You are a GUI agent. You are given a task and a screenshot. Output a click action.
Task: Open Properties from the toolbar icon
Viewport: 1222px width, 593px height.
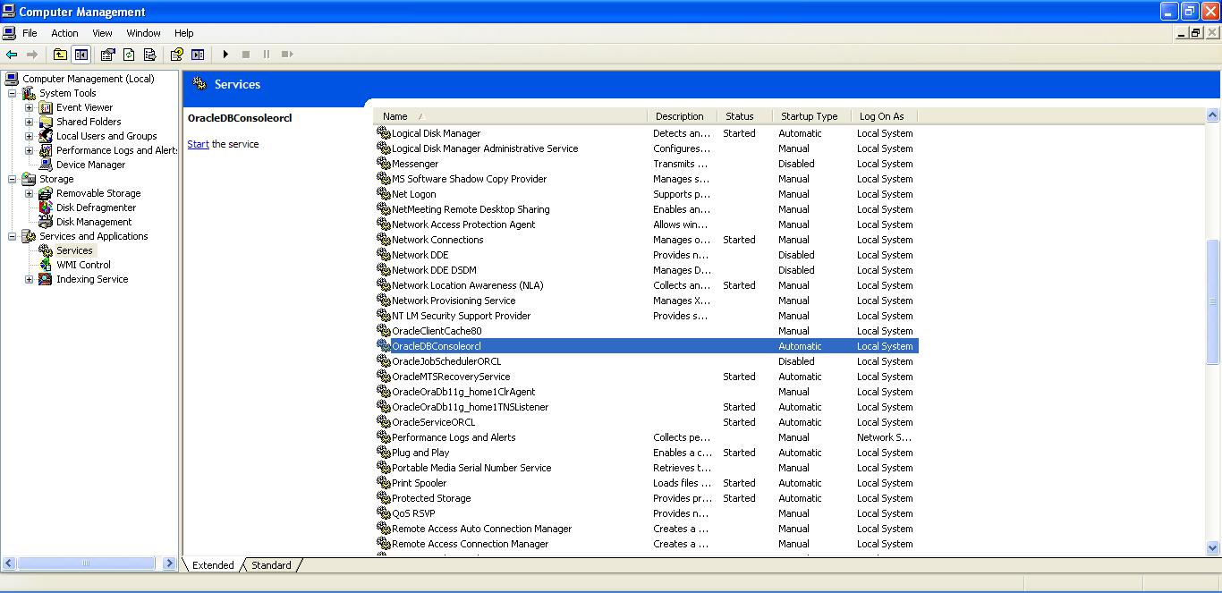click(108, 55)
